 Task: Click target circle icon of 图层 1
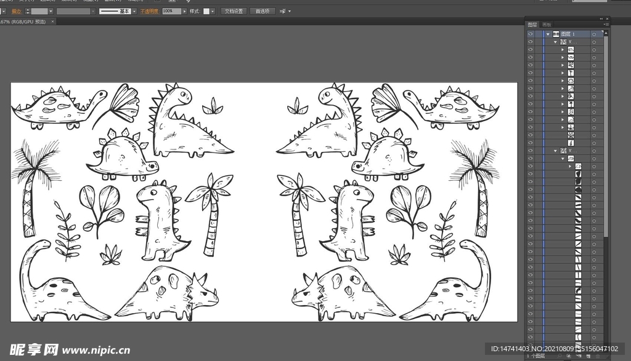pyautogui.click(x=593, y=34)
